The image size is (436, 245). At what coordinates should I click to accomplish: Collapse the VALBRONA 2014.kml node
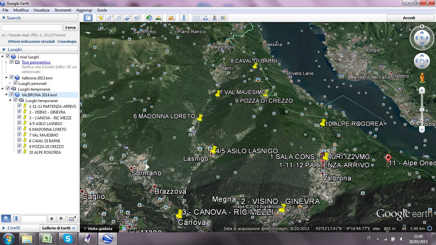click(x=7, y=95)
